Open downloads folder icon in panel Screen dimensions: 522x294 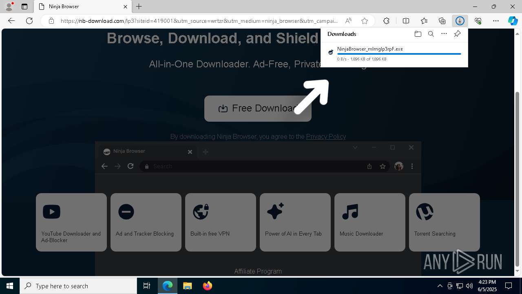coord(418,34)
